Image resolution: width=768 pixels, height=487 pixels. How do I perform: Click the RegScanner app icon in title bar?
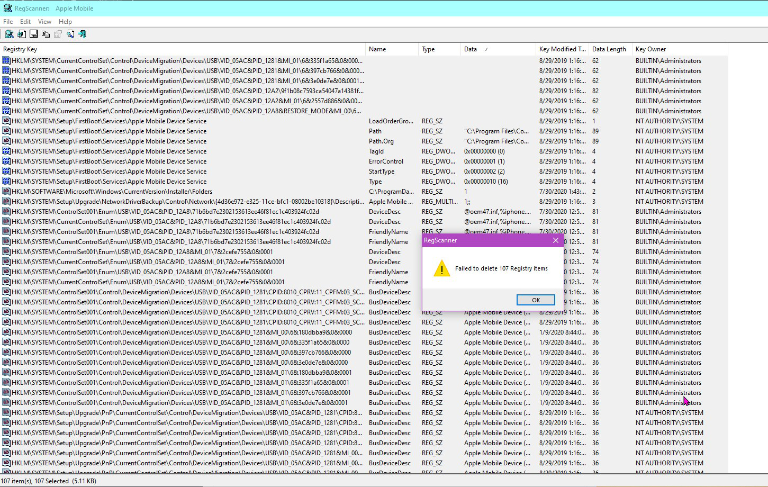7,8
